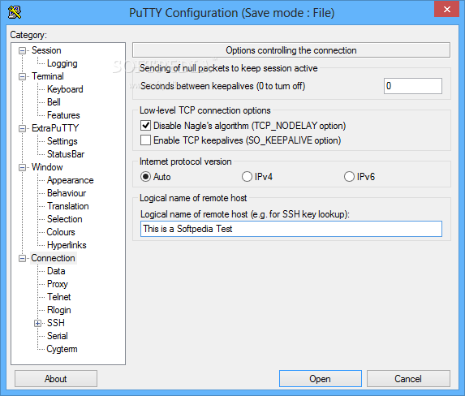Close the PuTTY Configuration window
This screenshot has width=465, height=396.
[x=446, y=9]
